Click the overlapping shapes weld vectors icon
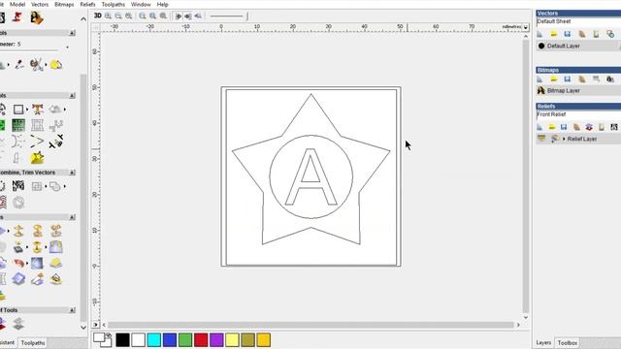This screenshot has height=349, width=621. point(55,186)
